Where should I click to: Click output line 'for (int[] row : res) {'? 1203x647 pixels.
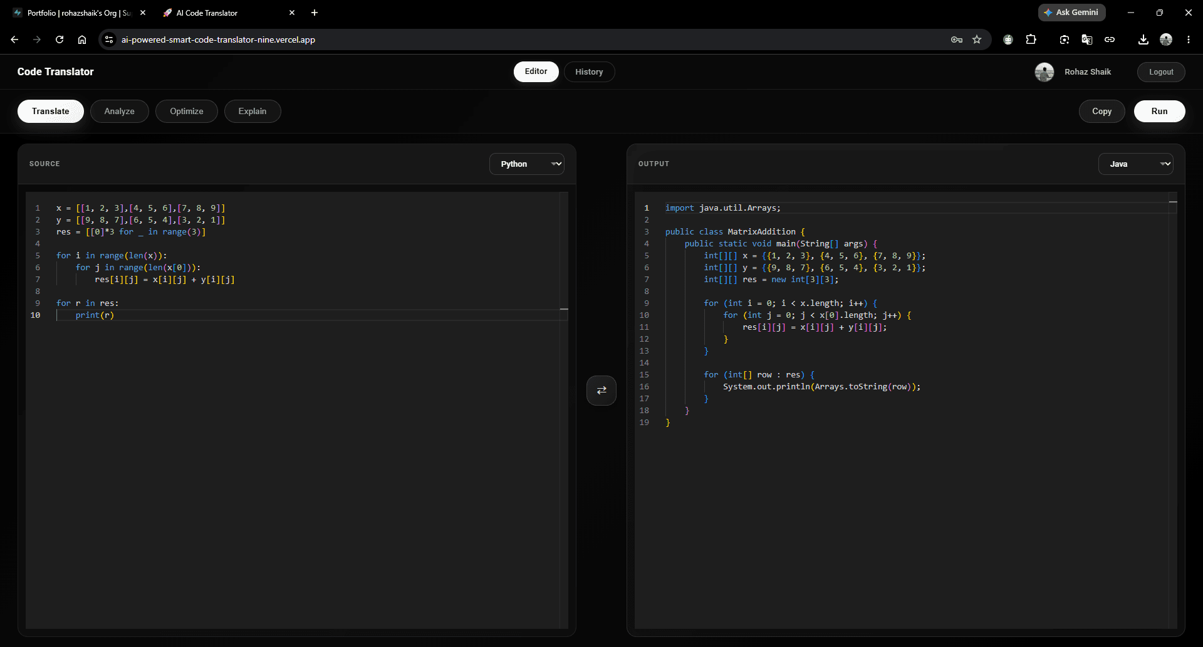click(x=759, y=374)
